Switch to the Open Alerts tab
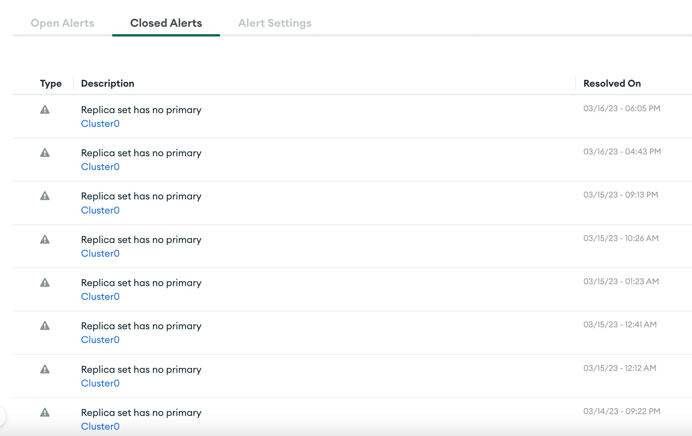This screenshot has height=436, width=692. coord(62,23)
